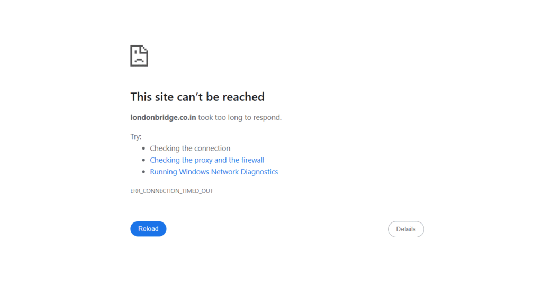Open the Details button
Screen dimensions: 542x288
tap(406, 229)
